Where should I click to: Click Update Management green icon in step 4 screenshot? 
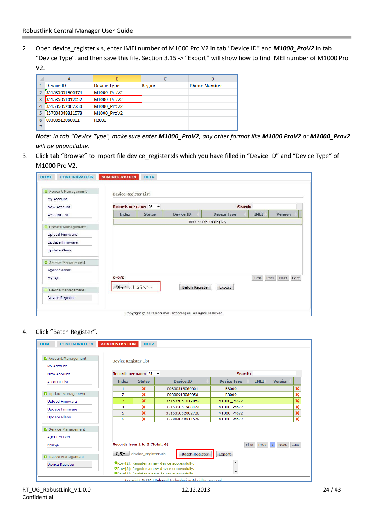coord(46,394)
